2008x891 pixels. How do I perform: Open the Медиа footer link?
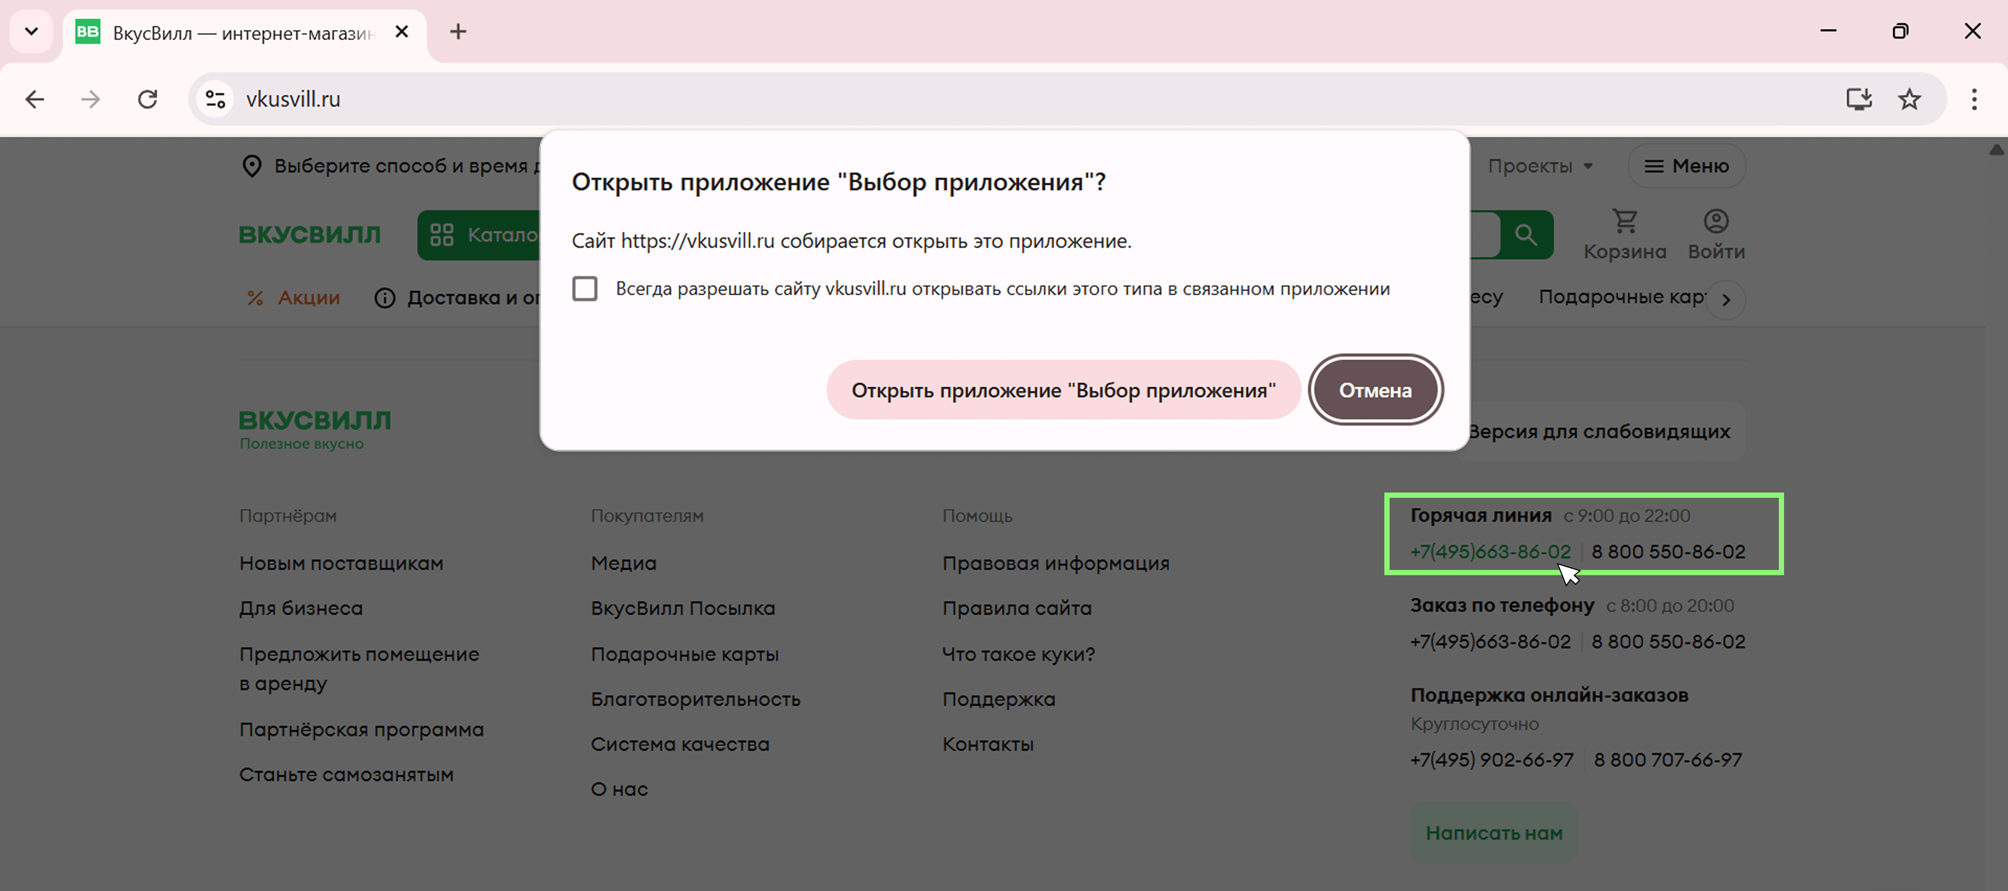click(624, 563)
